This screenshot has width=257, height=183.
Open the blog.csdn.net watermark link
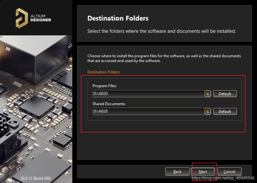tap(223, 178)
